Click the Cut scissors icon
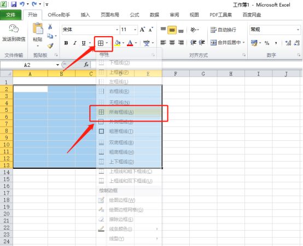 point(50,26)
